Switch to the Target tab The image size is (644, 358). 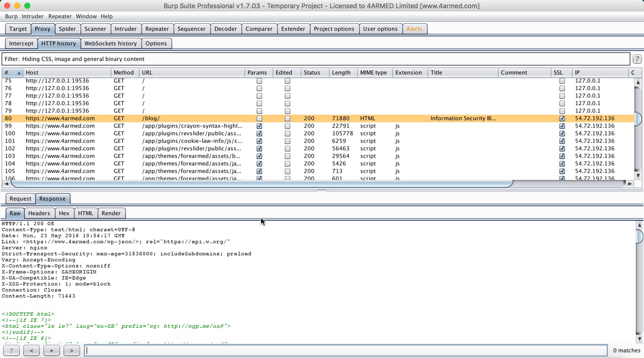point(18,29)
